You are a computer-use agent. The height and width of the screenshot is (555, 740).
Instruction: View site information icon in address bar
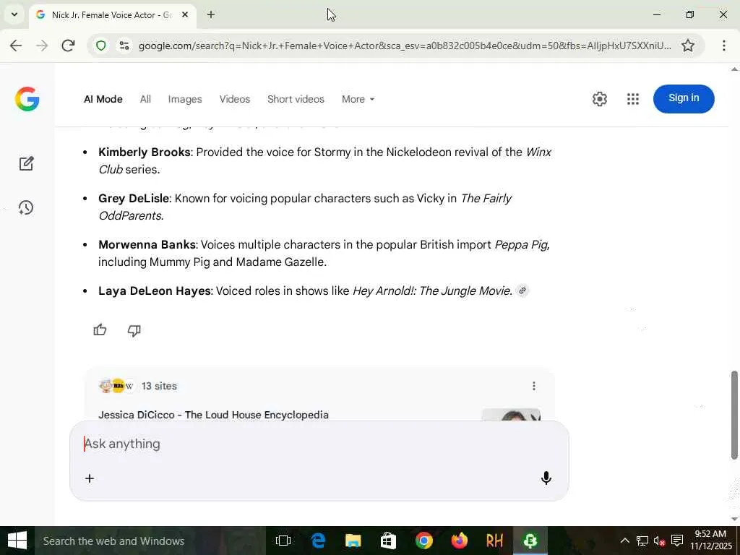(x=124, y=46)
